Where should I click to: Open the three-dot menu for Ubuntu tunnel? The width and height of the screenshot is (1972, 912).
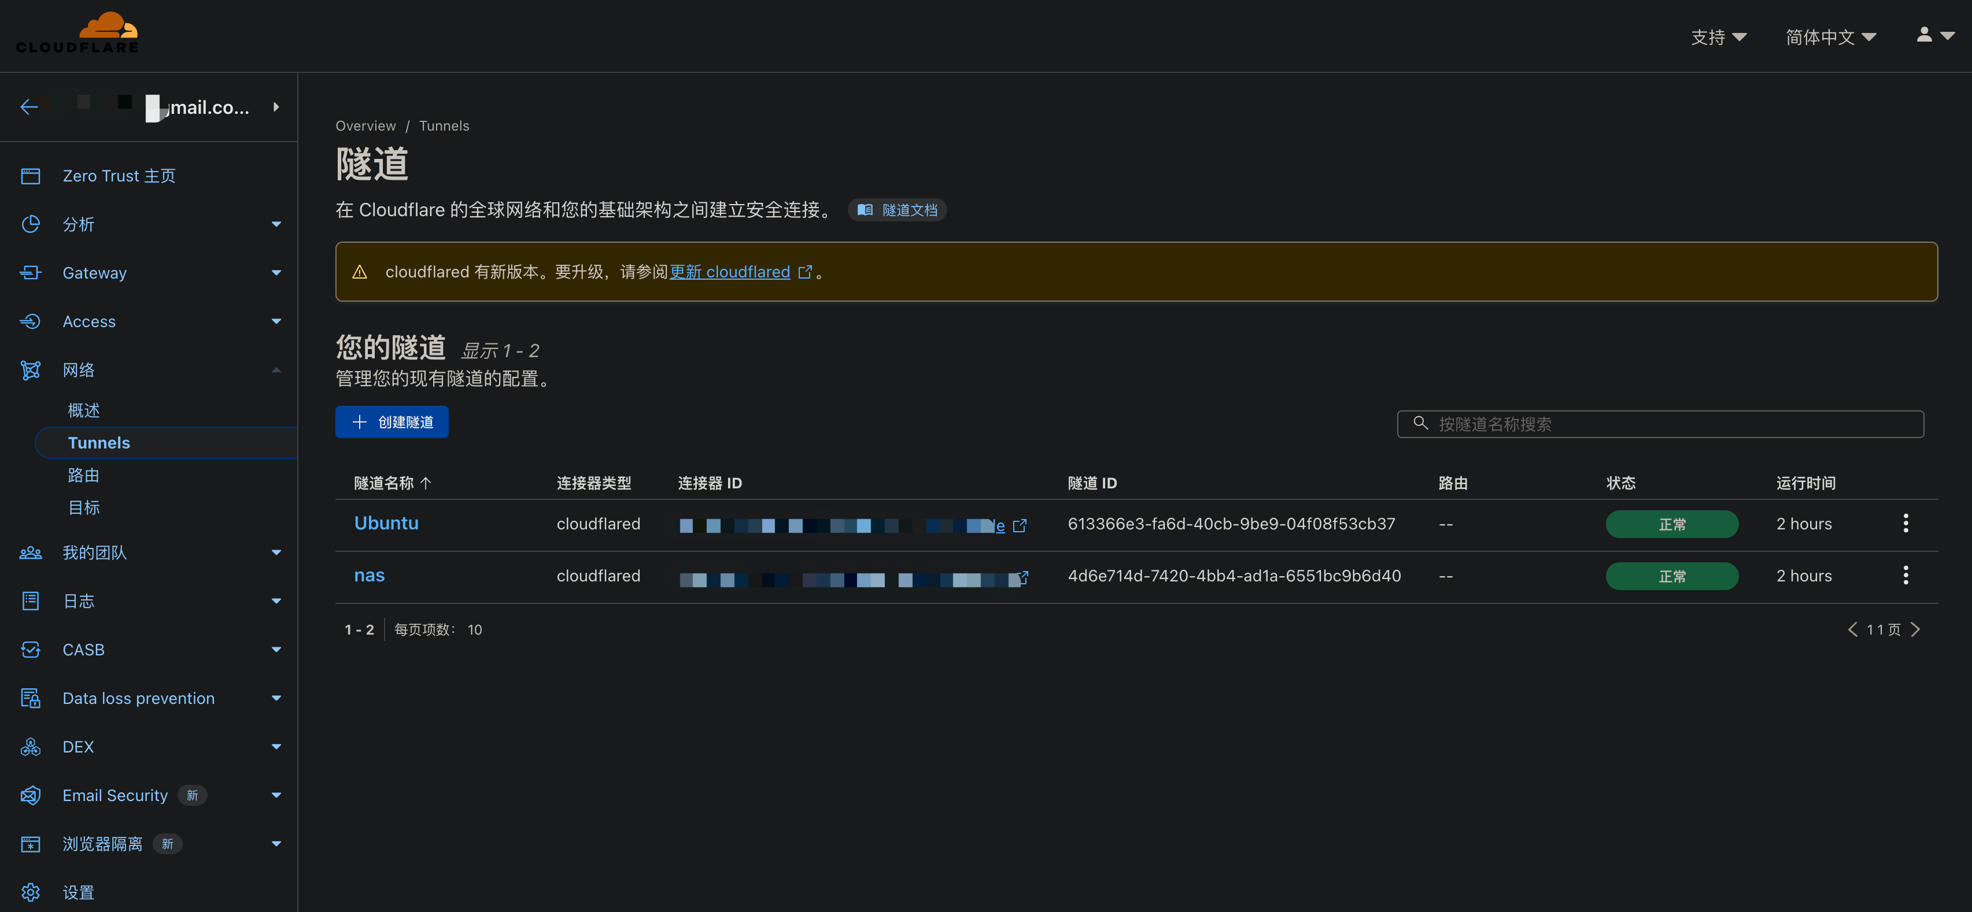(x=1905, y=523)
